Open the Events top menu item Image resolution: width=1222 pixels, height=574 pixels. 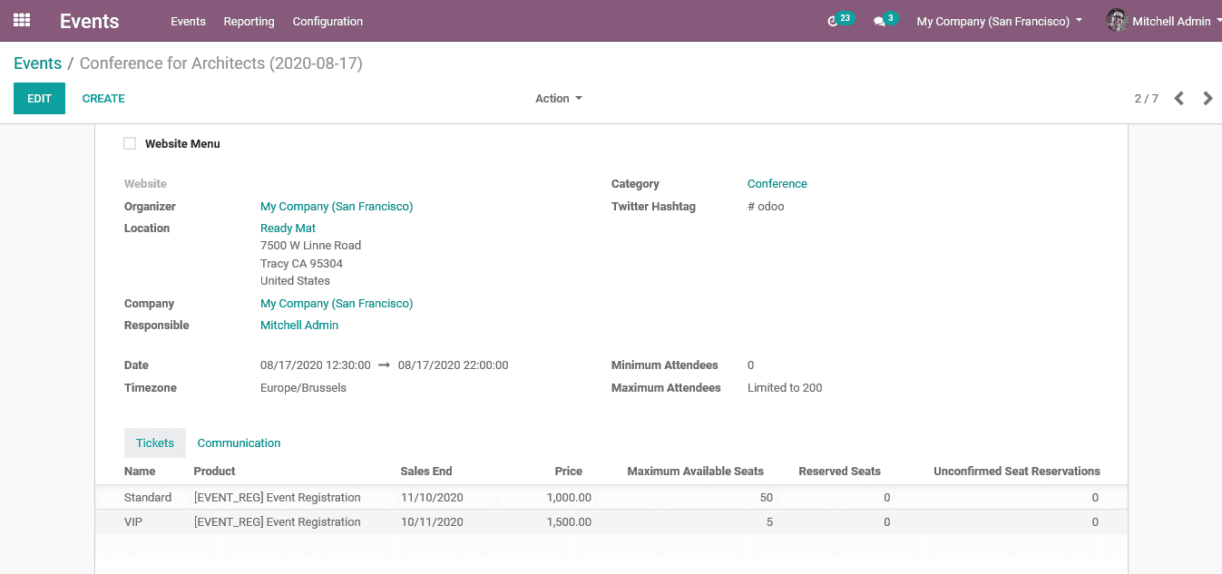point(188,21)
